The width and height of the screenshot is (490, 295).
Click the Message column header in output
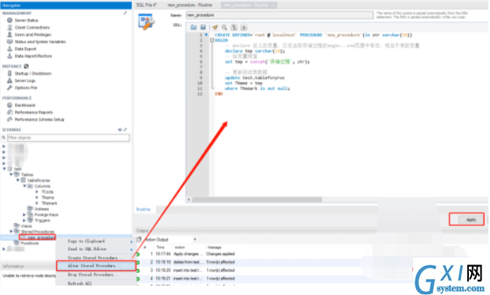coord(214,247)
